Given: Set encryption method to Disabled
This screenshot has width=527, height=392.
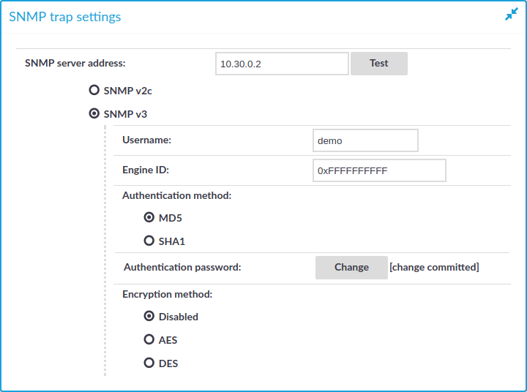Looking at the screenshot, I should [x=149, y=317].
